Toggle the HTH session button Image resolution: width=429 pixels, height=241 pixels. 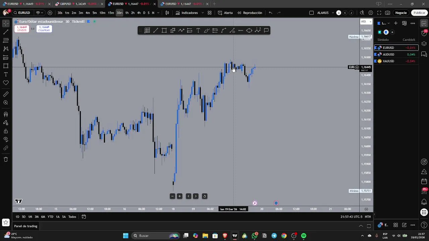(x=368, y=217)
